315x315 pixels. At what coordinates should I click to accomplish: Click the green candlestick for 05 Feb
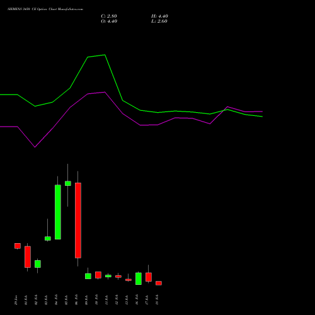point(68,183)
